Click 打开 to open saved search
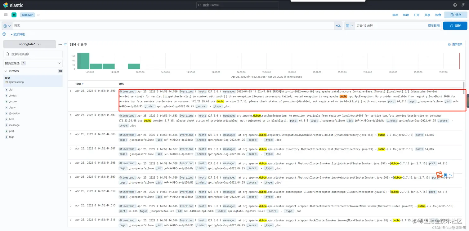Screen dimensions: 469x231 pyautogui.click(x=417, y=15)
